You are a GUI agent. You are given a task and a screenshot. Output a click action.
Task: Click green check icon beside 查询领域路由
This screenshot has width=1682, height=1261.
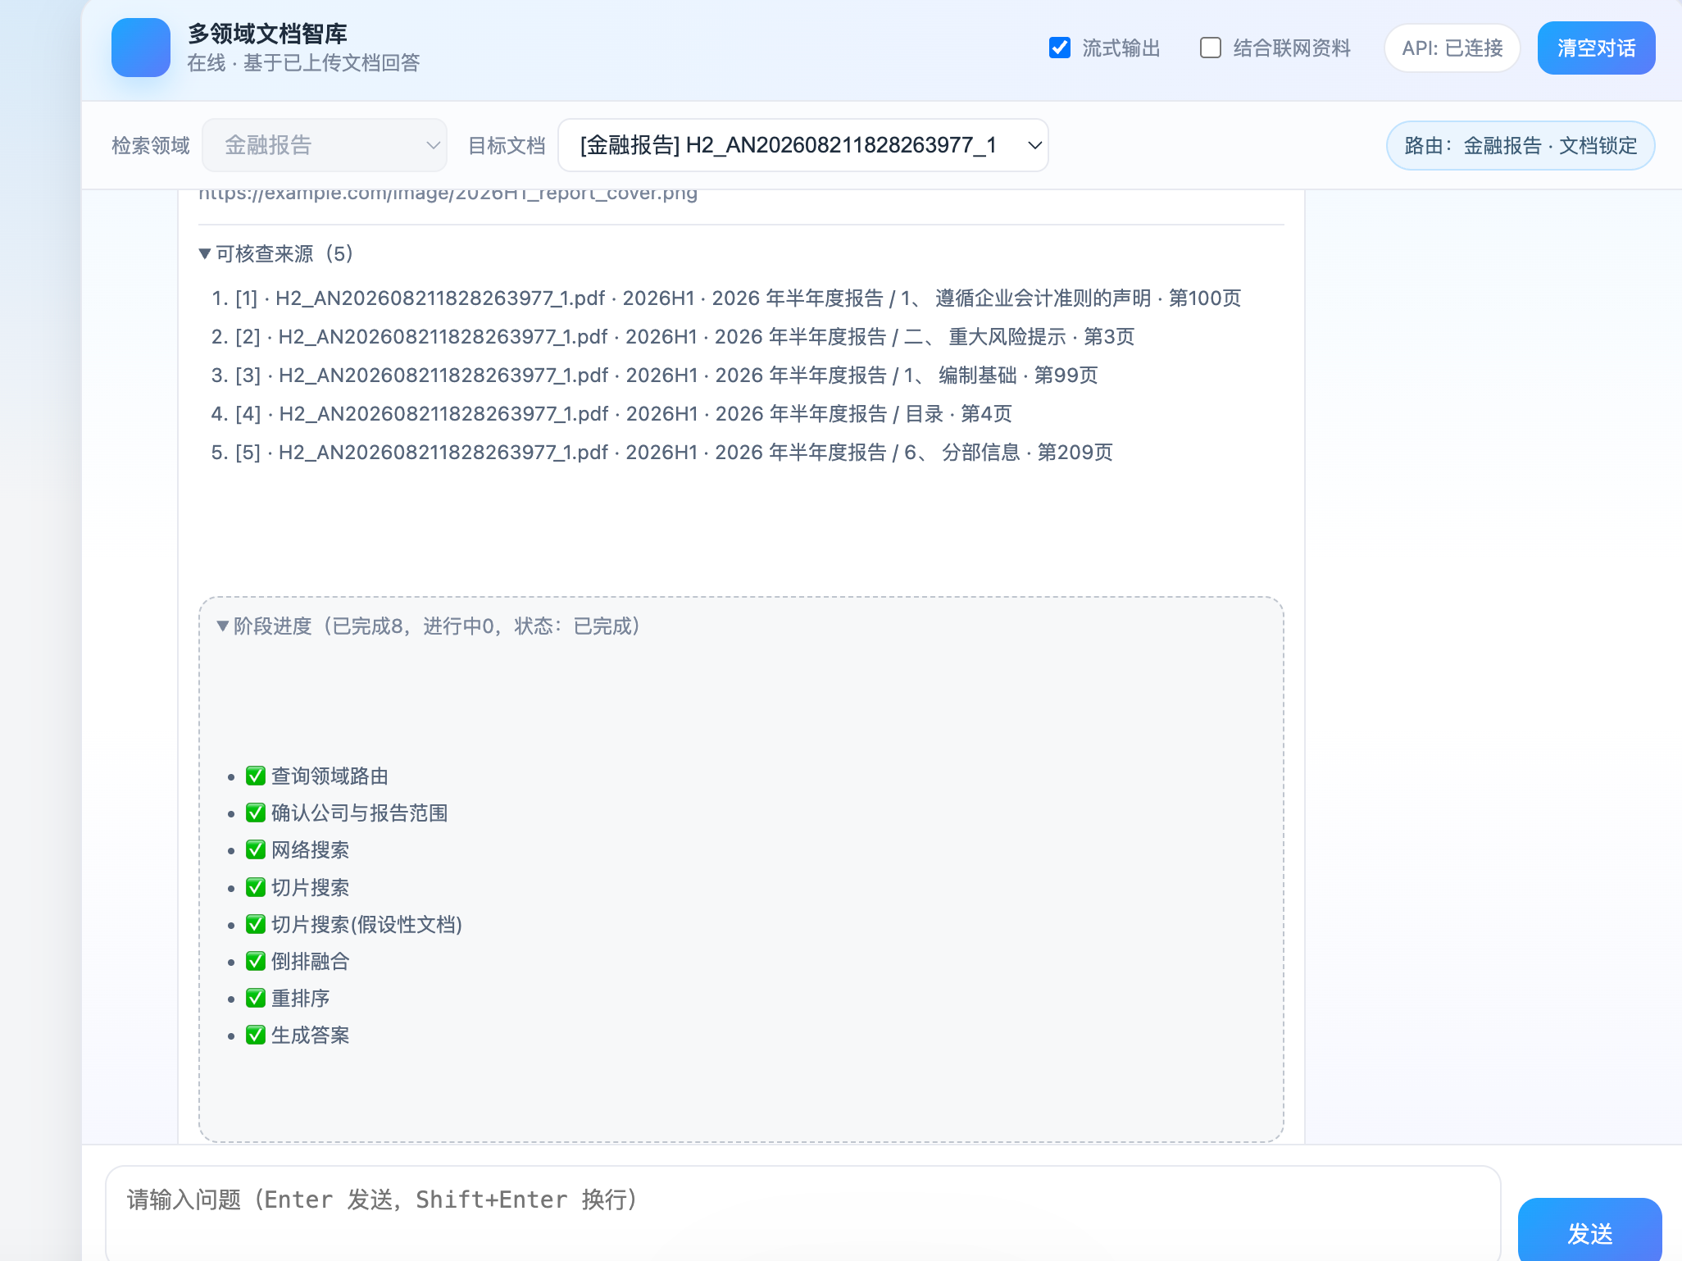click(x=256, y=776)
